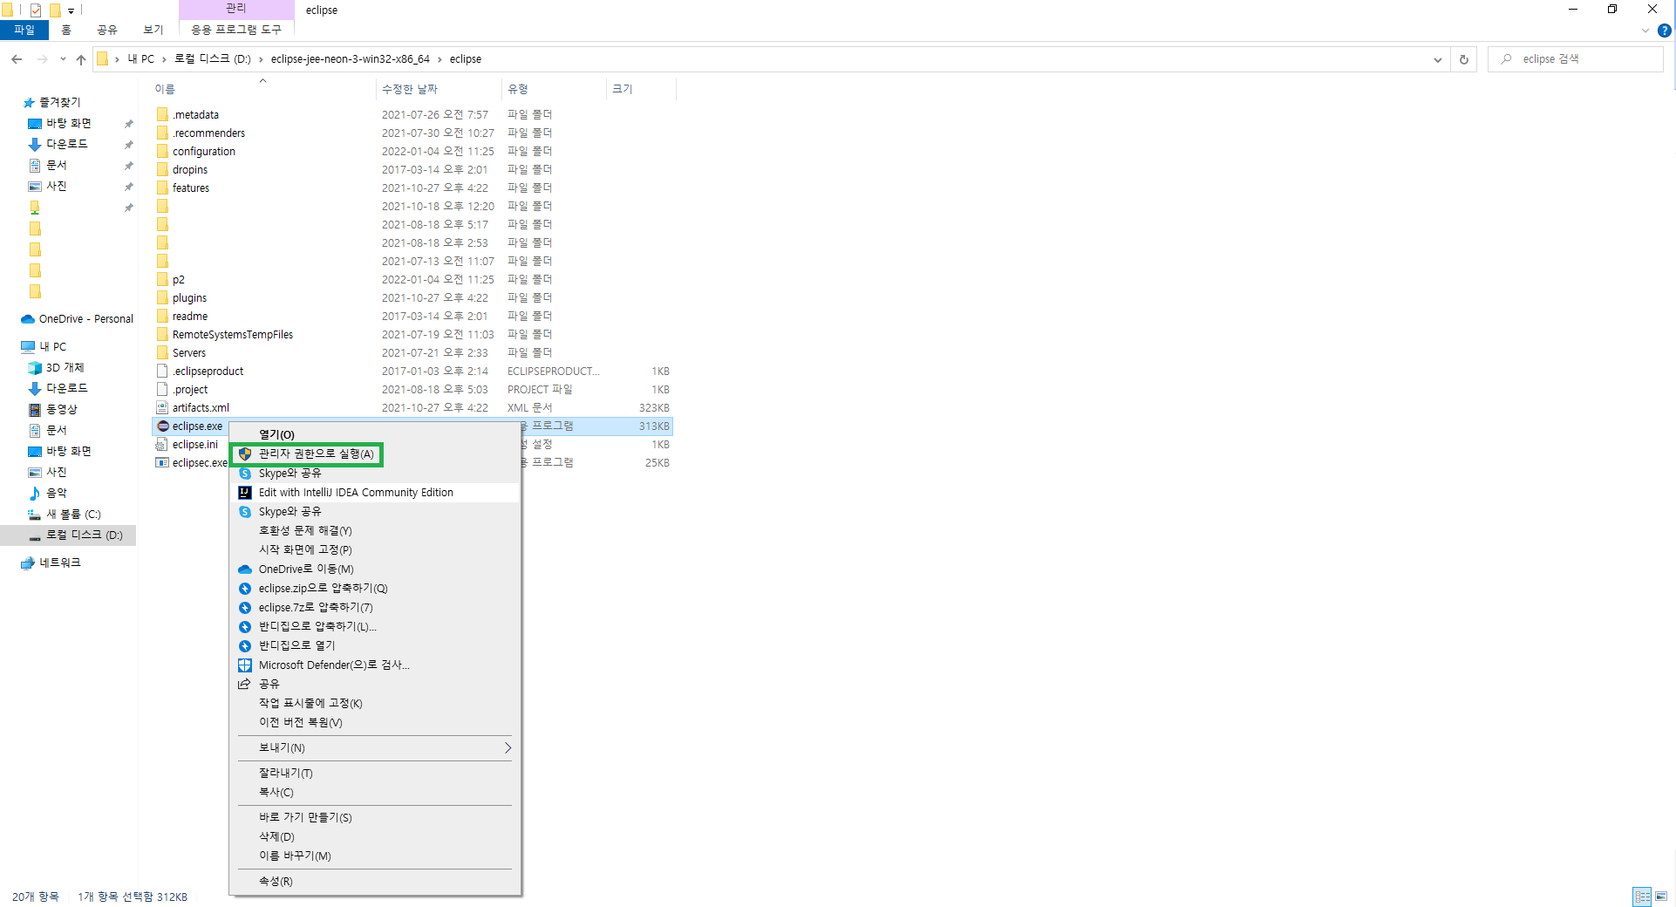Select 바로 가기 만들기(S)
Screen dimensions: 1676x907
[375, 817]
